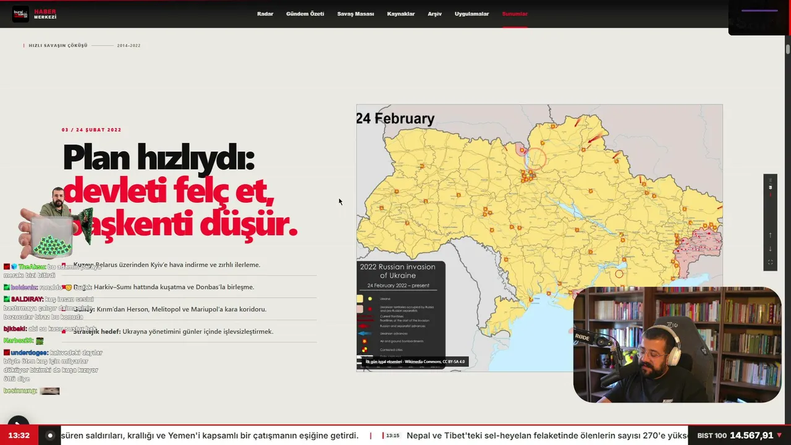Click the '2014–2022' date range label
The height and width of the screenshot is (445, 791).
pyautogui.click(x=129, y=46)
